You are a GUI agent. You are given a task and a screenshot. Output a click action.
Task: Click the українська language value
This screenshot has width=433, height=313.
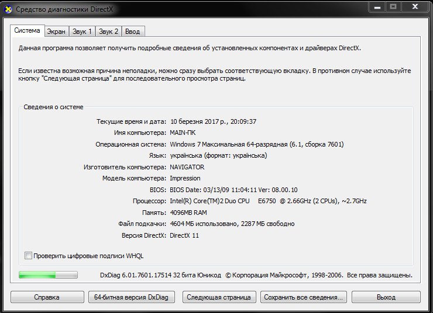coord(218,156)
